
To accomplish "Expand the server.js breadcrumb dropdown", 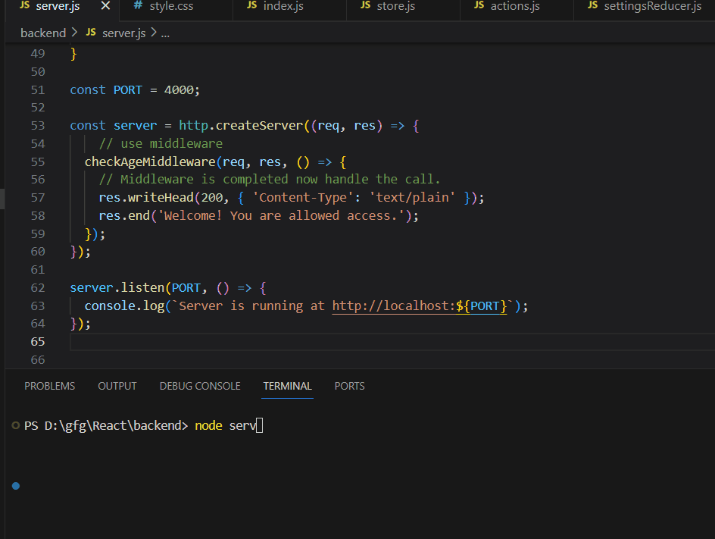I will point(123,33).
